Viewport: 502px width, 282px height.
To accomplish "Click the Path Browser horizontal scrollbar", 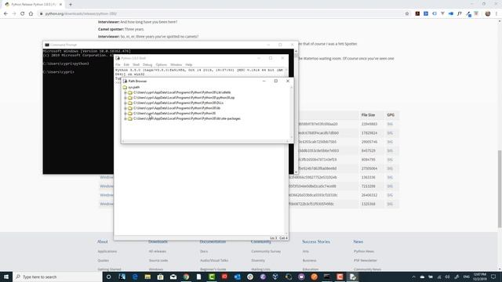I will click(206, 141).
